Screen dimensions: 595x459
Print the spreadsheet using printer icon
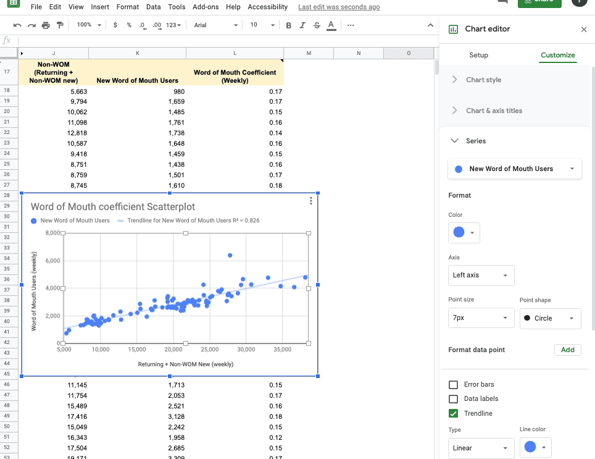[45, 25]
